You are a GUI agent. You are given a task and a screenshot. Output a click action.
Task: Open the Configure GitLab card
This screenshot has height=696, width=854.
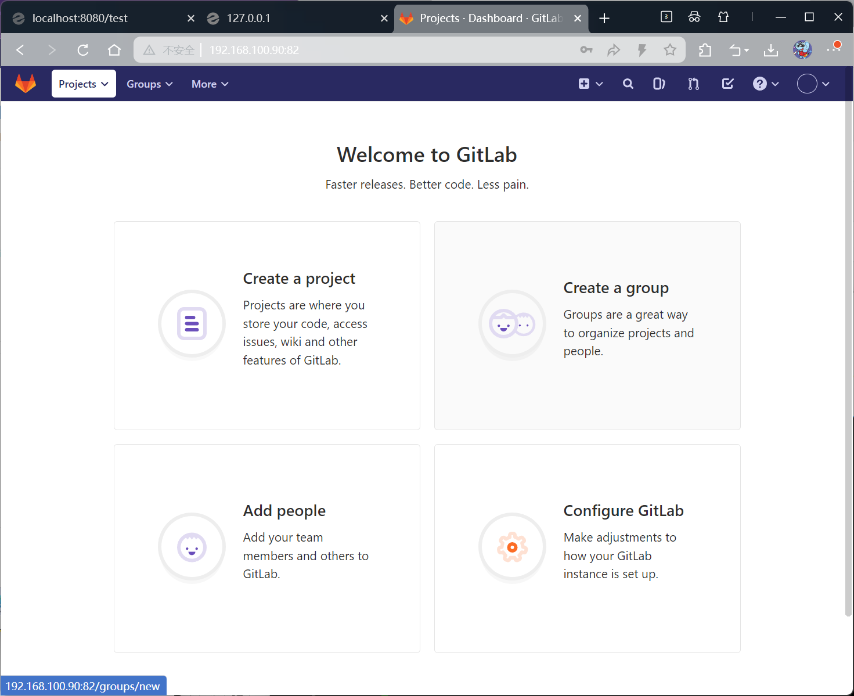point(588,549)
